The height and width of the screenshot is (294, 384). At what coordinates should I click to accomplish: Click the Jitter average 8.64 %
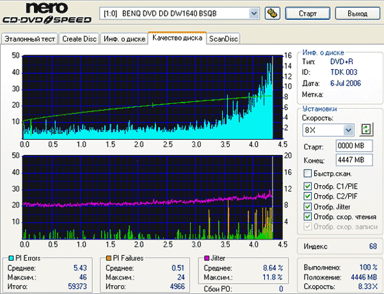click(273, 268)
